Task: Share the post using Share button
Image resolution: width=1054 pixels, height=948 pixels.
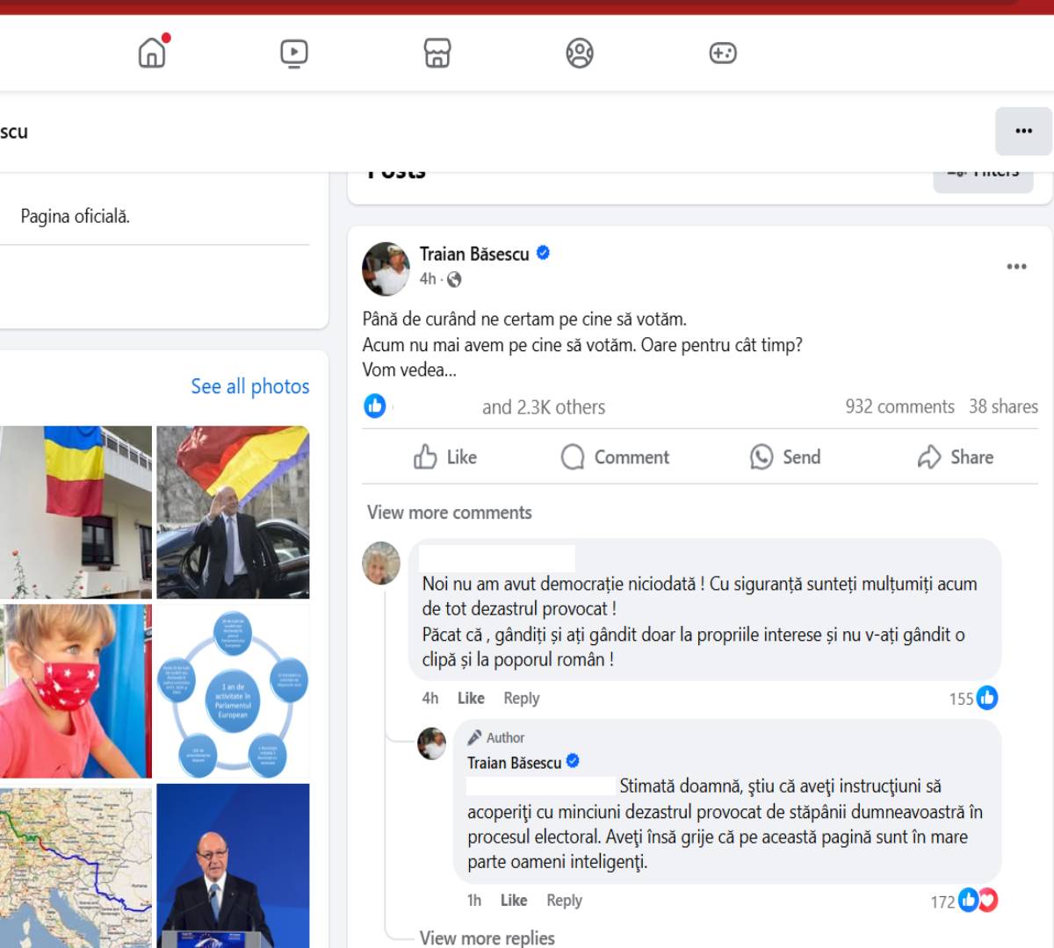Action: pyautogui.click(x=956, y=457)
